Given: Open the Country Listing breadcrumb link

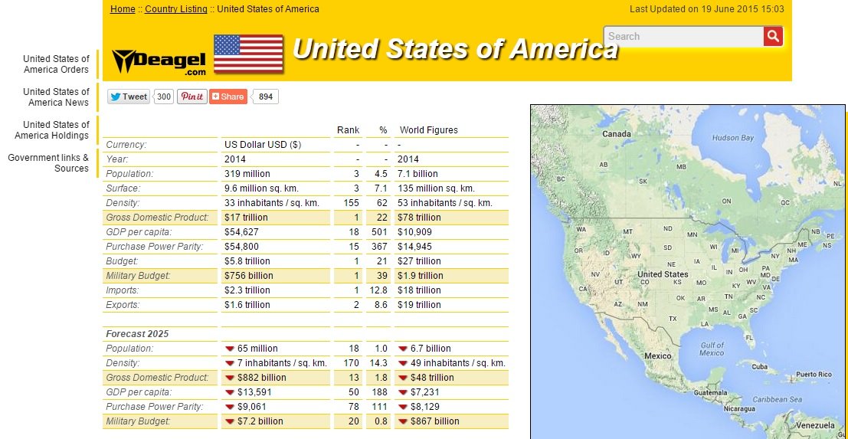Looking at the screenshot, I should click(x=175, y=9).
